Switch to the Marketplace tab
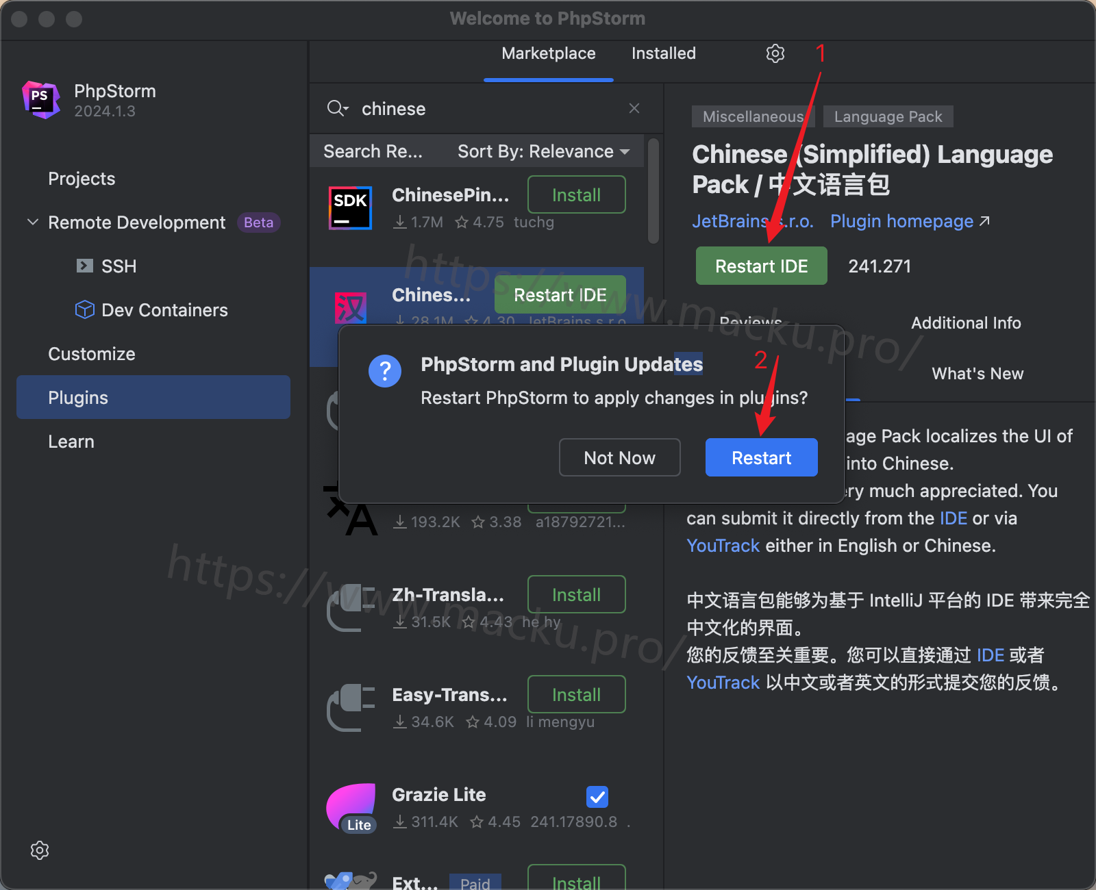 pyautogui.click(x=549, y=53)
